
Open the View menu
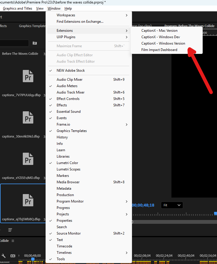(x=40, y=8)
